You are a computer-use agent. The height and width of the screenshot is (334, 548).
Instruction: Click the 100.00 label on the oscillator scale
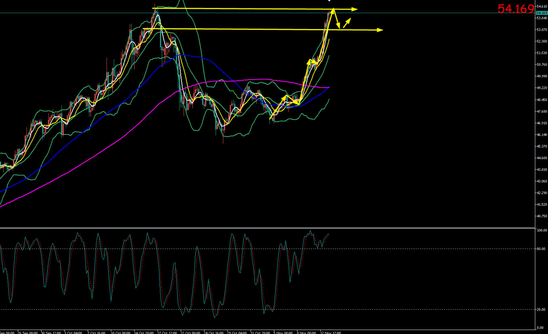[x=542, y=230]
